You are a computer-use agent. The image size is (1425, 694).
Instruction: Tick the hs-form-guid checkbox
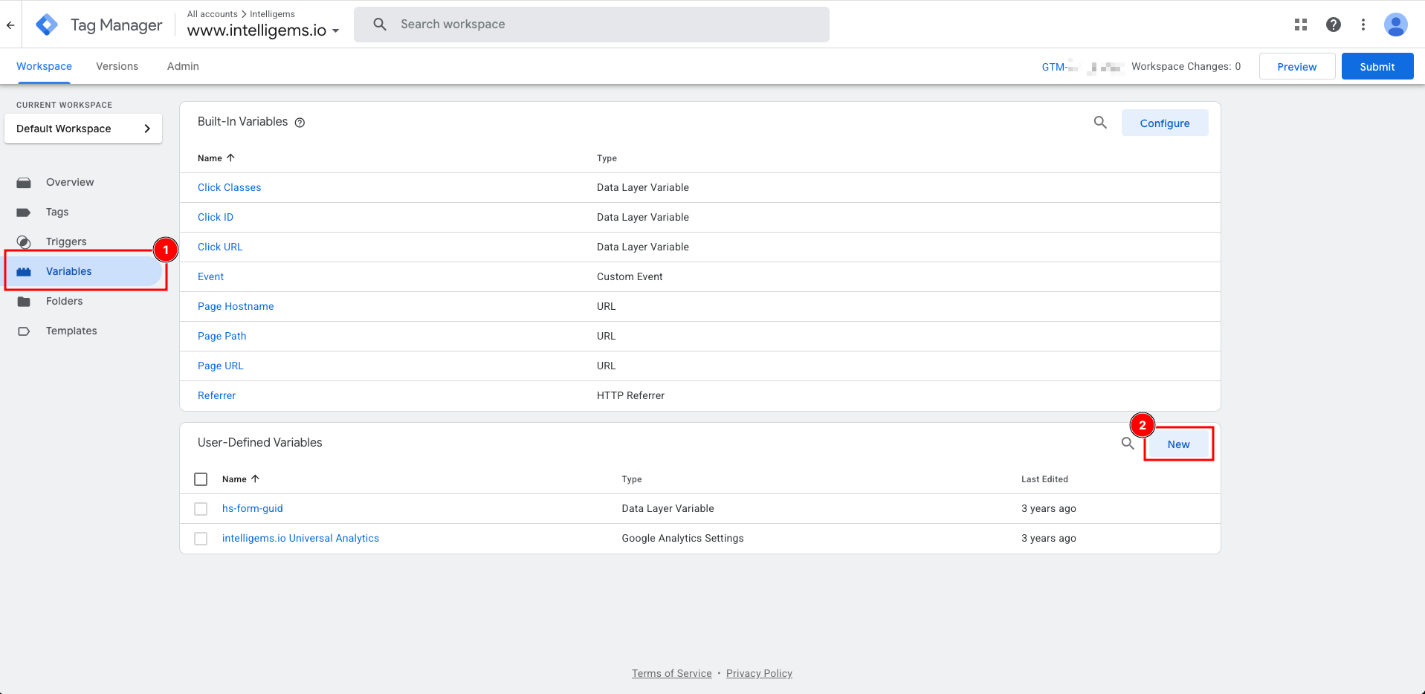[x=201, y=509]
